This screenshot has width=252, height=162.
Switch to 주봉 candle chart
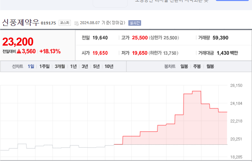pos(197,66)
